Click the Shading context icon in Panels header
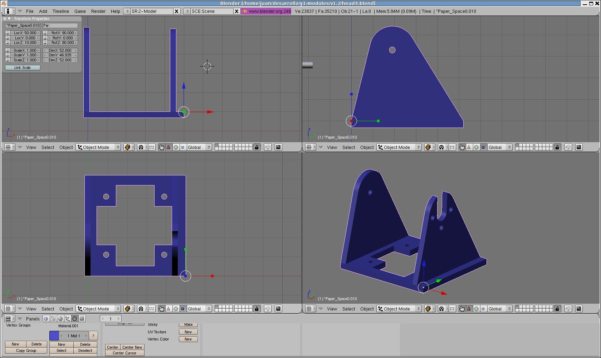This screenshot has width=601, height=358. click(60, 319)
